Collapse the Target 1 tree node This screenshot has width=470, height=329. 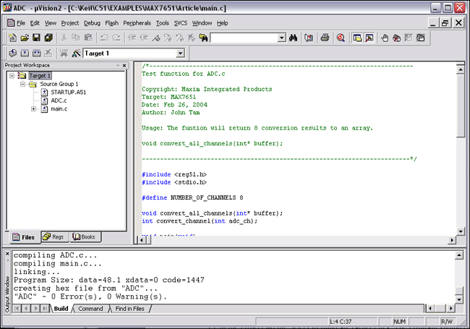click(x=13, y=75)
